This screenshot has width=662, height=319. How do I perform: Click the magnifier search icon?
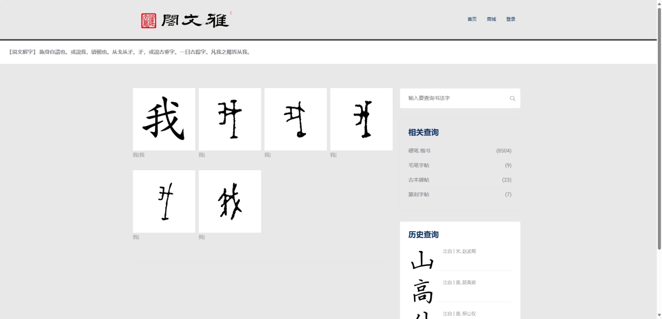click(x=512, y=99)
